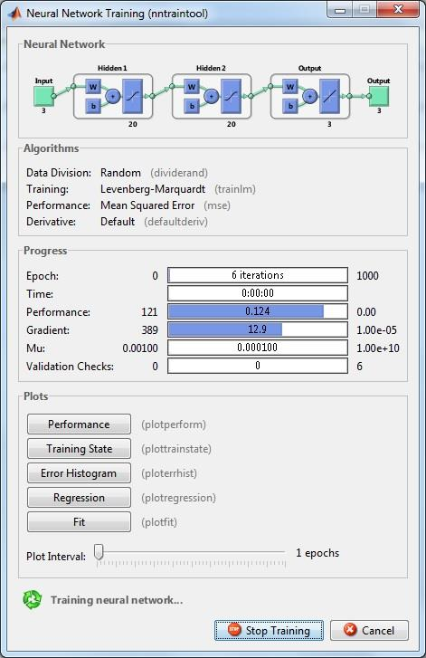426x658 pixels.
Task: Click the sum node in Hidden 2
Action: [212, 97]
